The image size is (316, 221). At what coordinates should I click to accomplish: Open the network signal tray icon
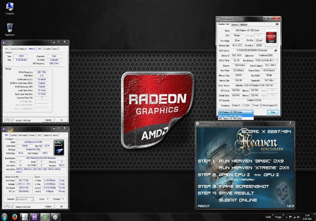295,217
